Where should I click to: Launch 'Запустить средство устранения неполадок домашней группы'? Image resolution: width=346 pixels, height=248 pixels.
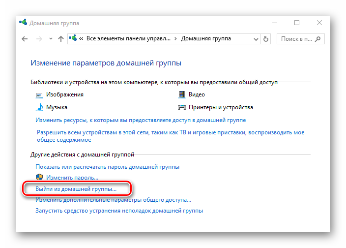(119, 211)
